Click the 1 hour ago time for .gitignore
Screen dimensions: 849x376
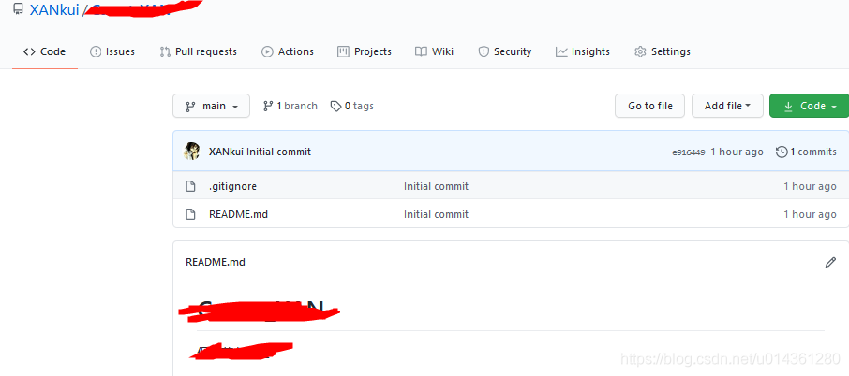810,186
